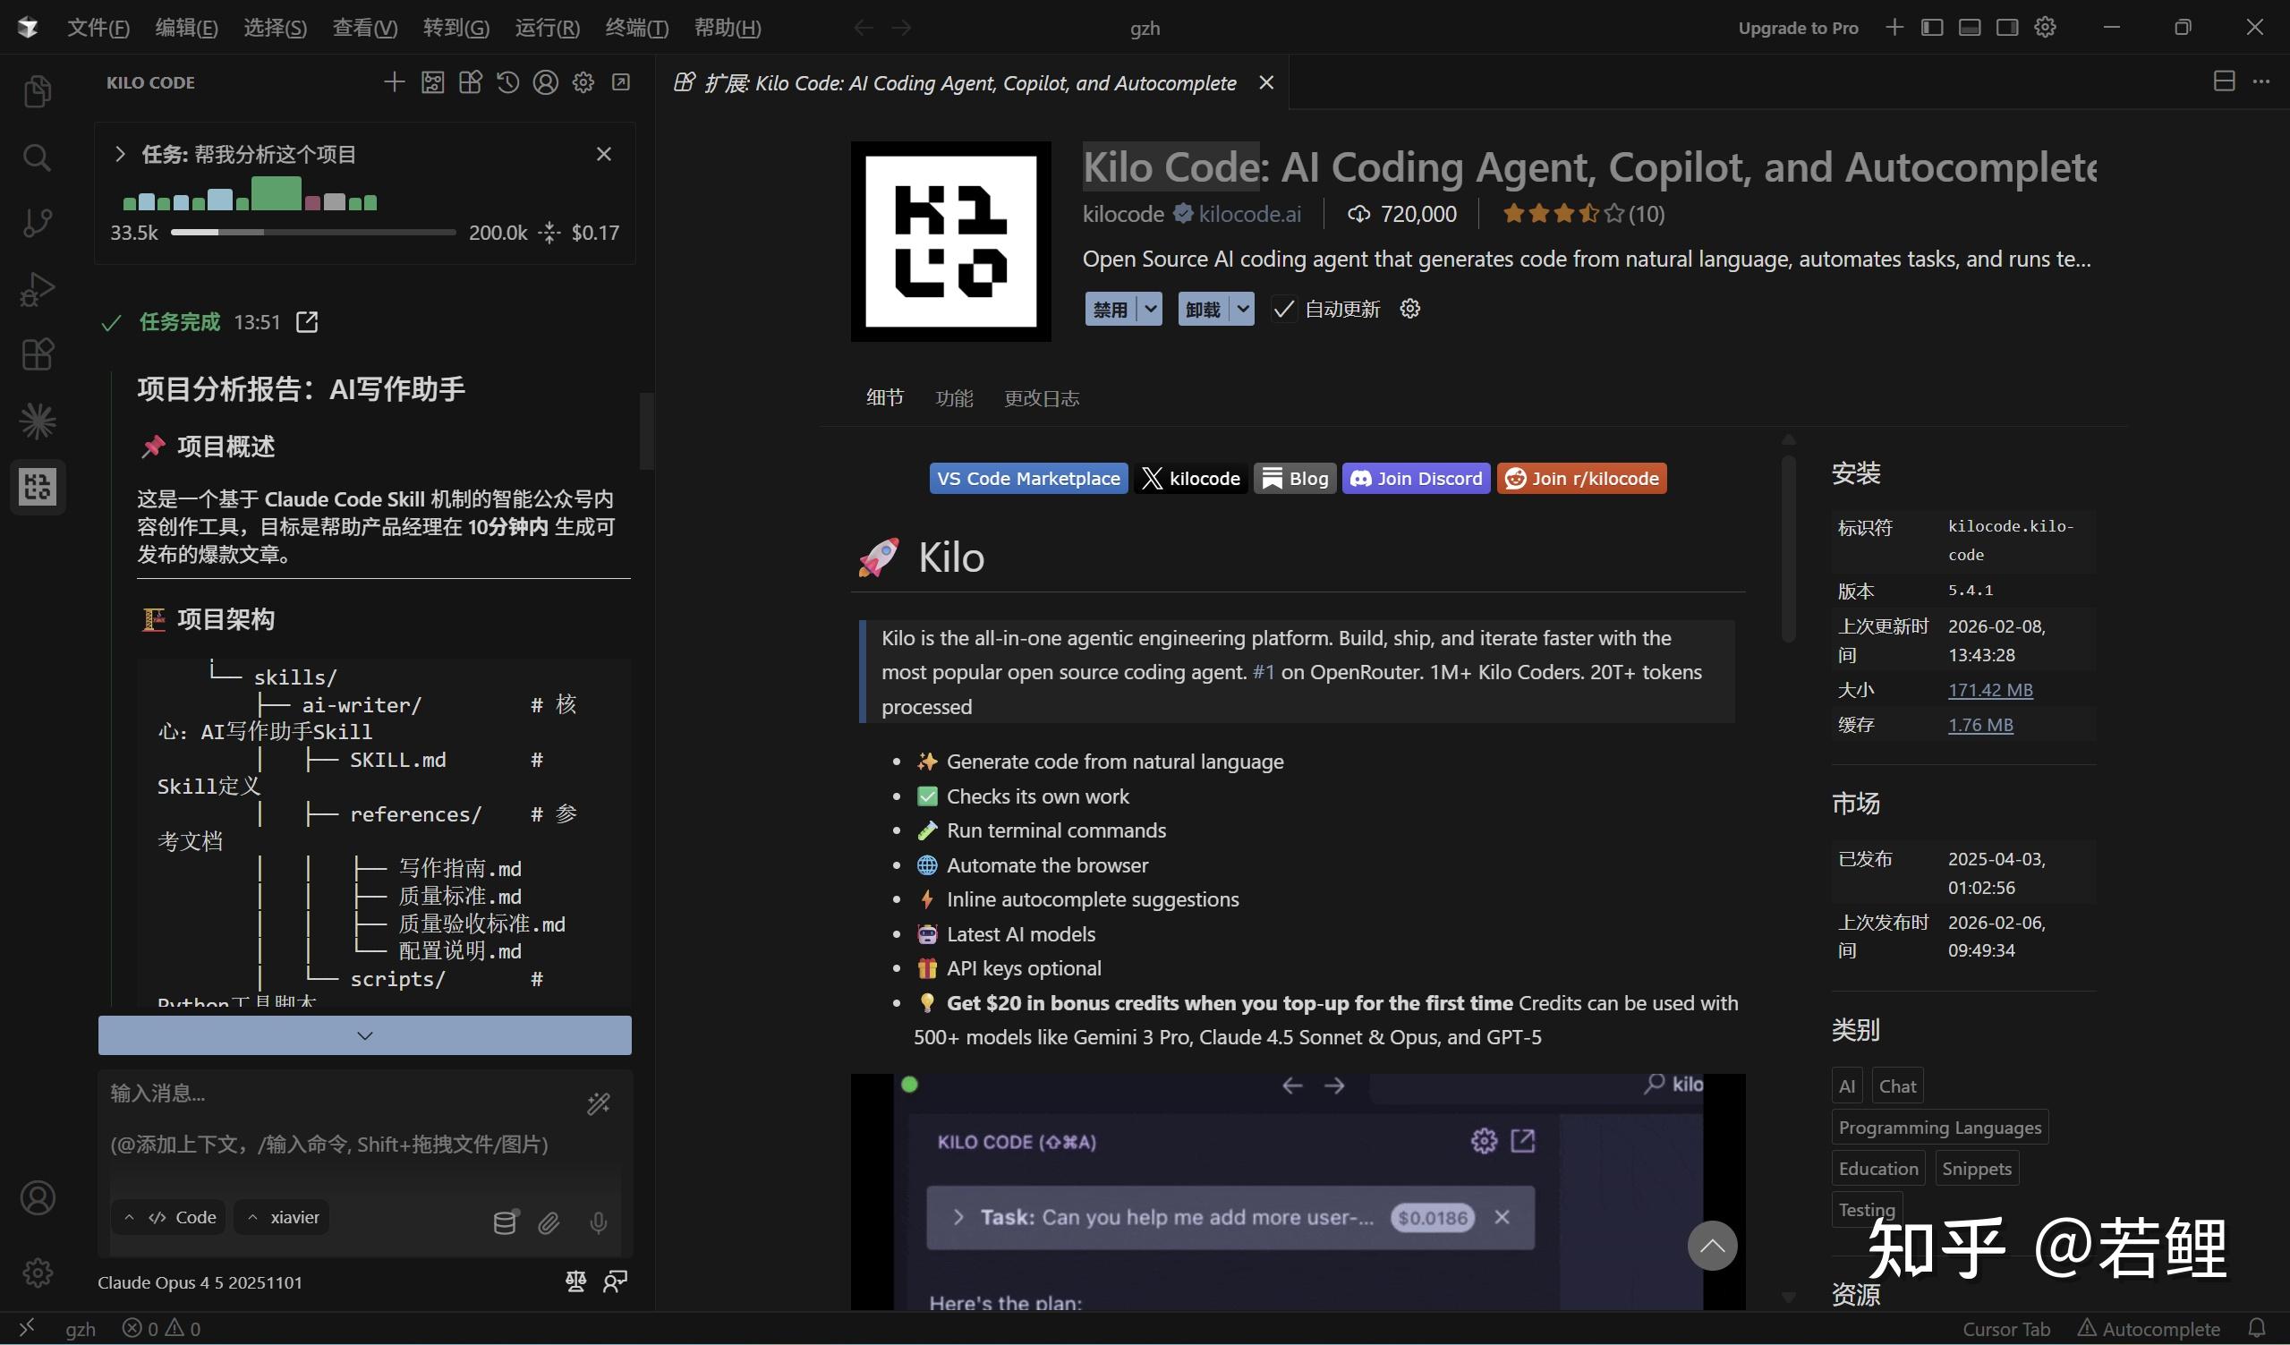2290x1345 pixels.
Task: Toggle secondary sidebar layout button
Action: pos(2007,27)
